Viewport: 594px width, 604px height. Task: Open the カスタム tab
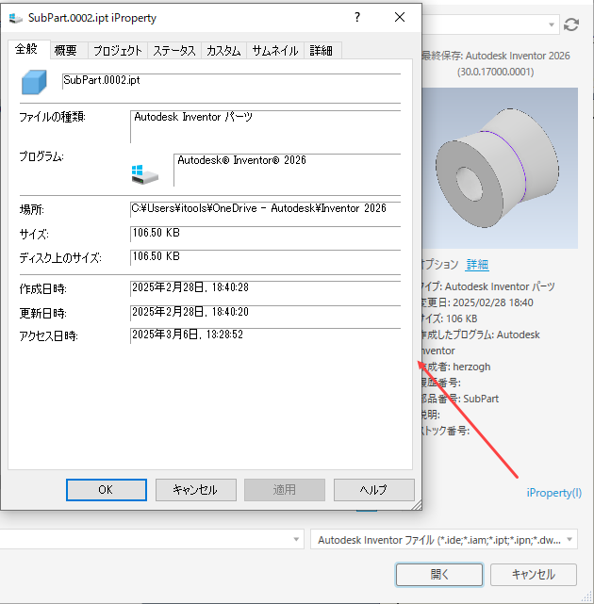[223, 51]
